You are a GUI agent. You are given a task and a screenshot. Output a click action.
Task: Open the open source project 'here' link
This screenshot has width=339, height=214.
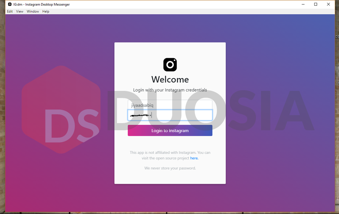194,158
